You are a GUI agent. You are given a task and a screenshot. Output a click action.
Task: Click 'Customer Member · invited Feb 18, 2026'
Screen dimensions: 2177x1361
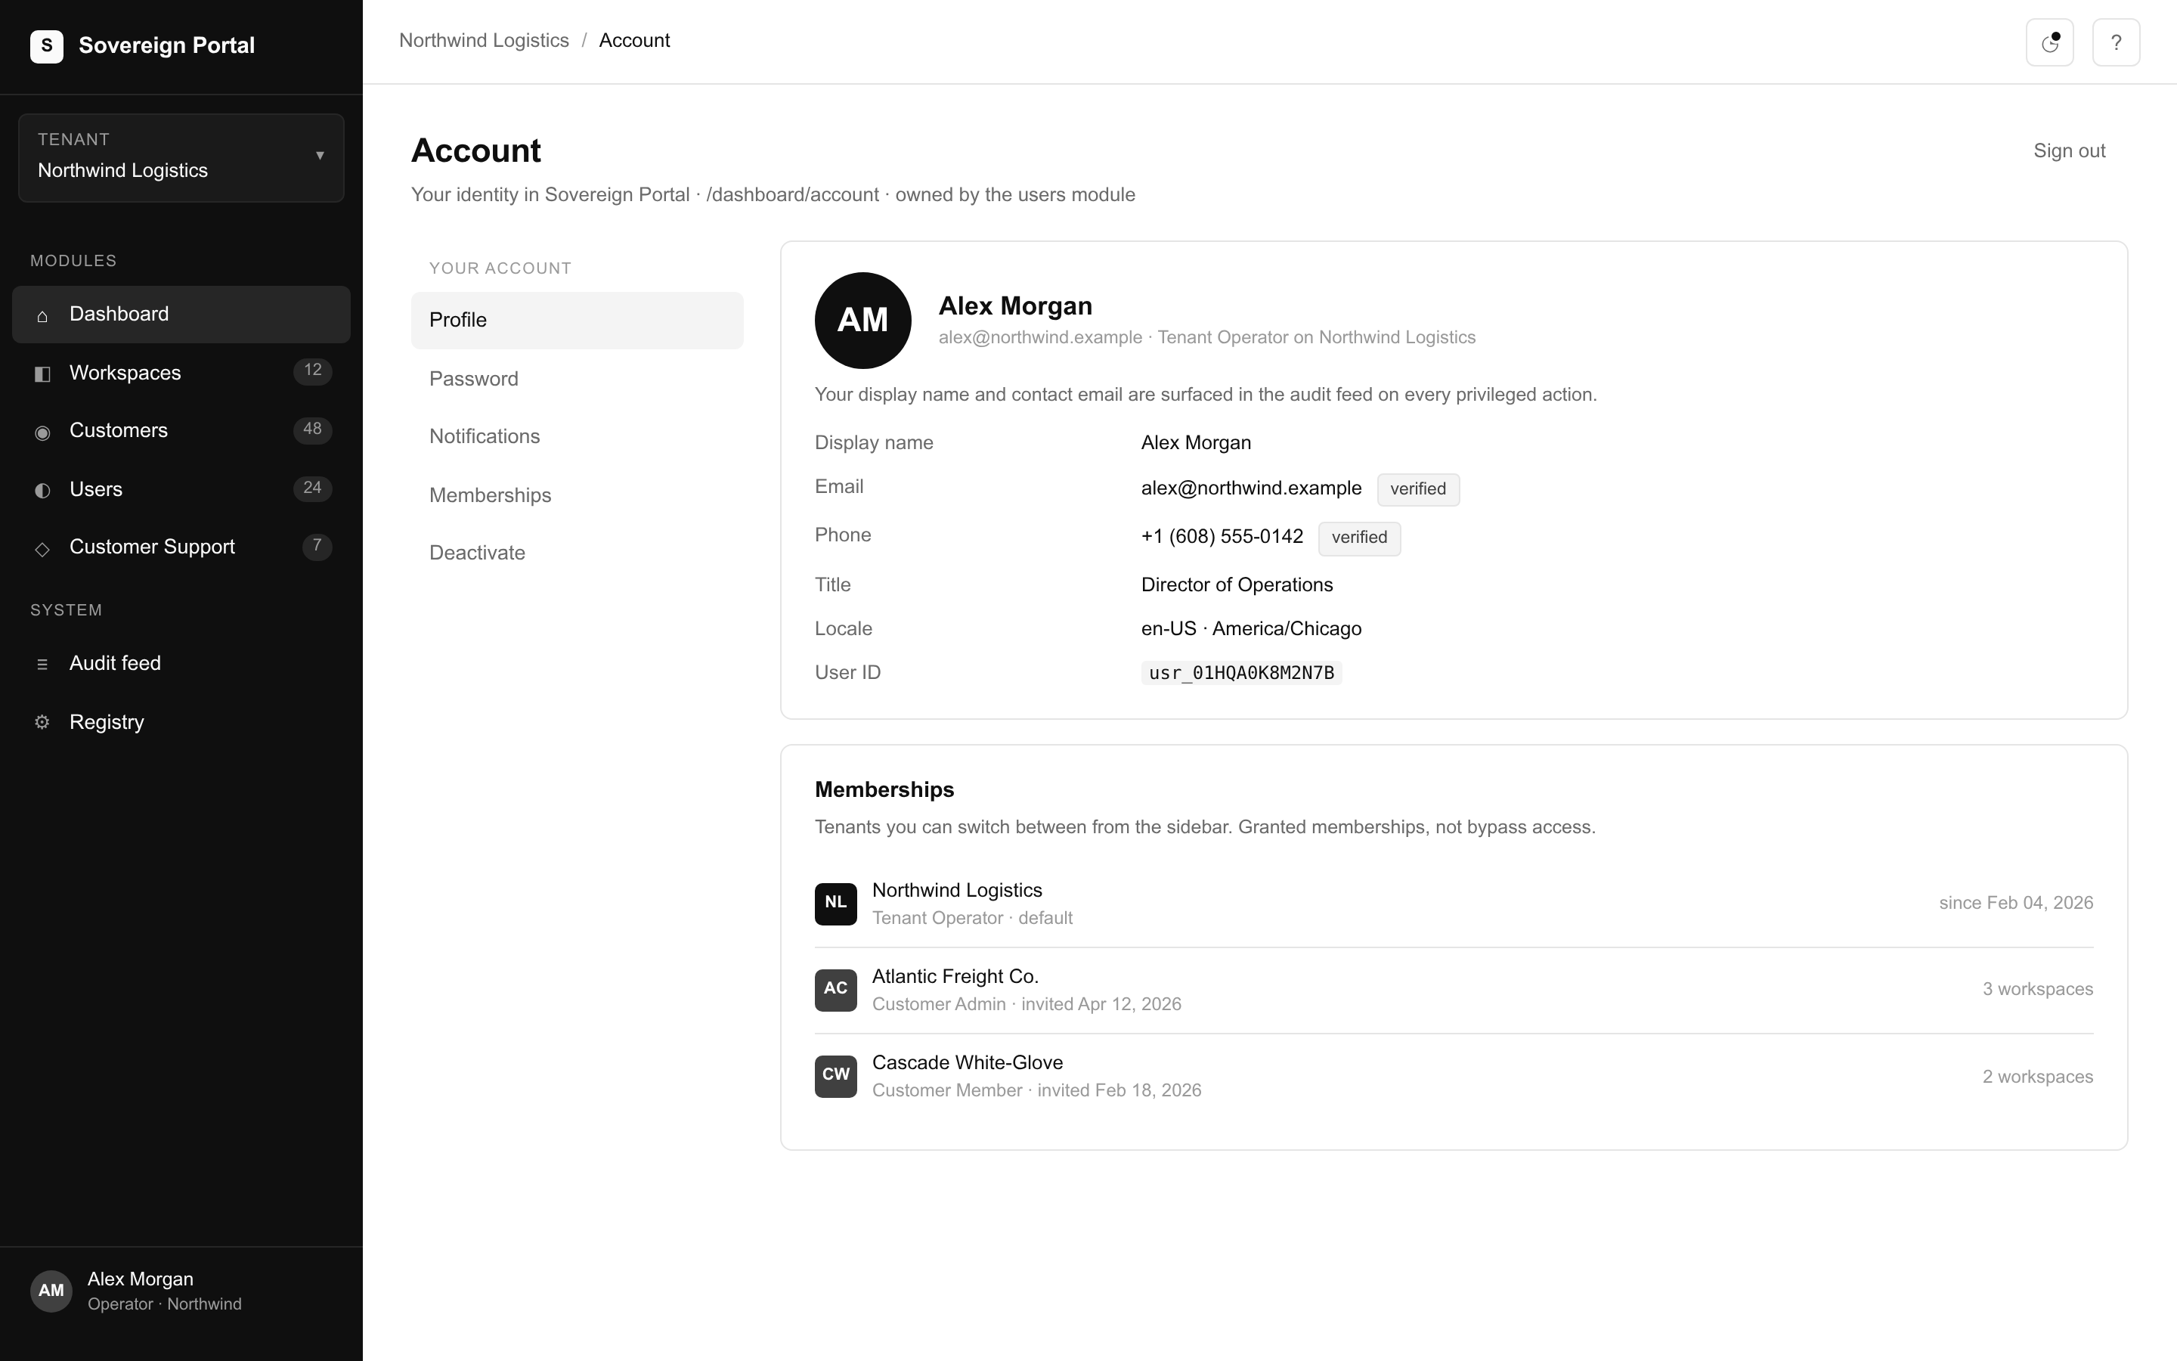pos(1036,1090)
